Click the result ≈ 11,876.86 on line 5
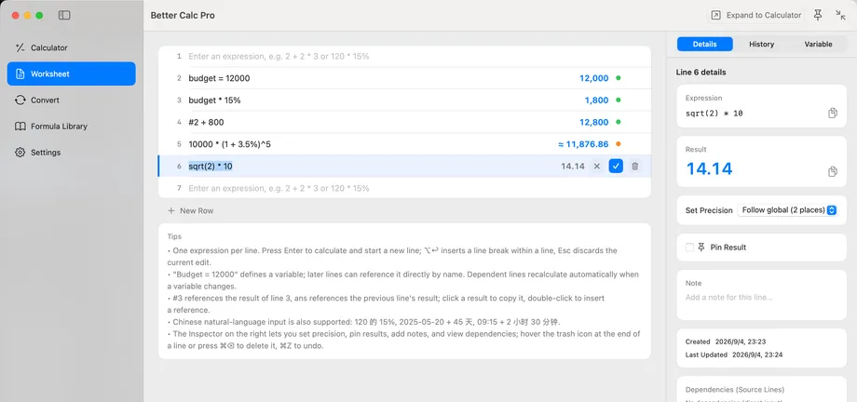 click(583, 144)
